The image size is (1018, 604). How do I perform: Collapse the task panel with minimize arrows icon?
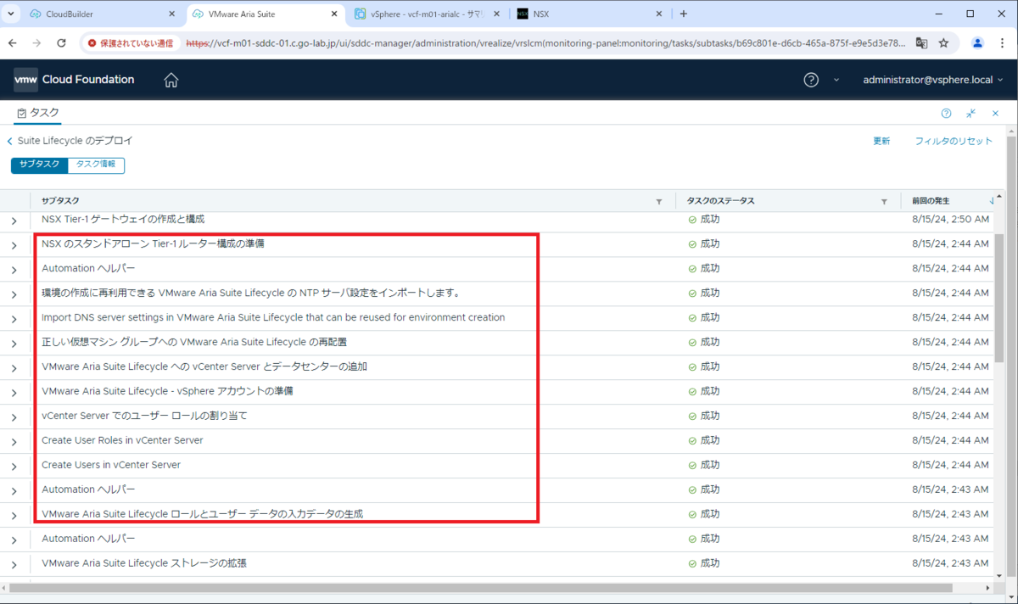click(x=971, y=113)
